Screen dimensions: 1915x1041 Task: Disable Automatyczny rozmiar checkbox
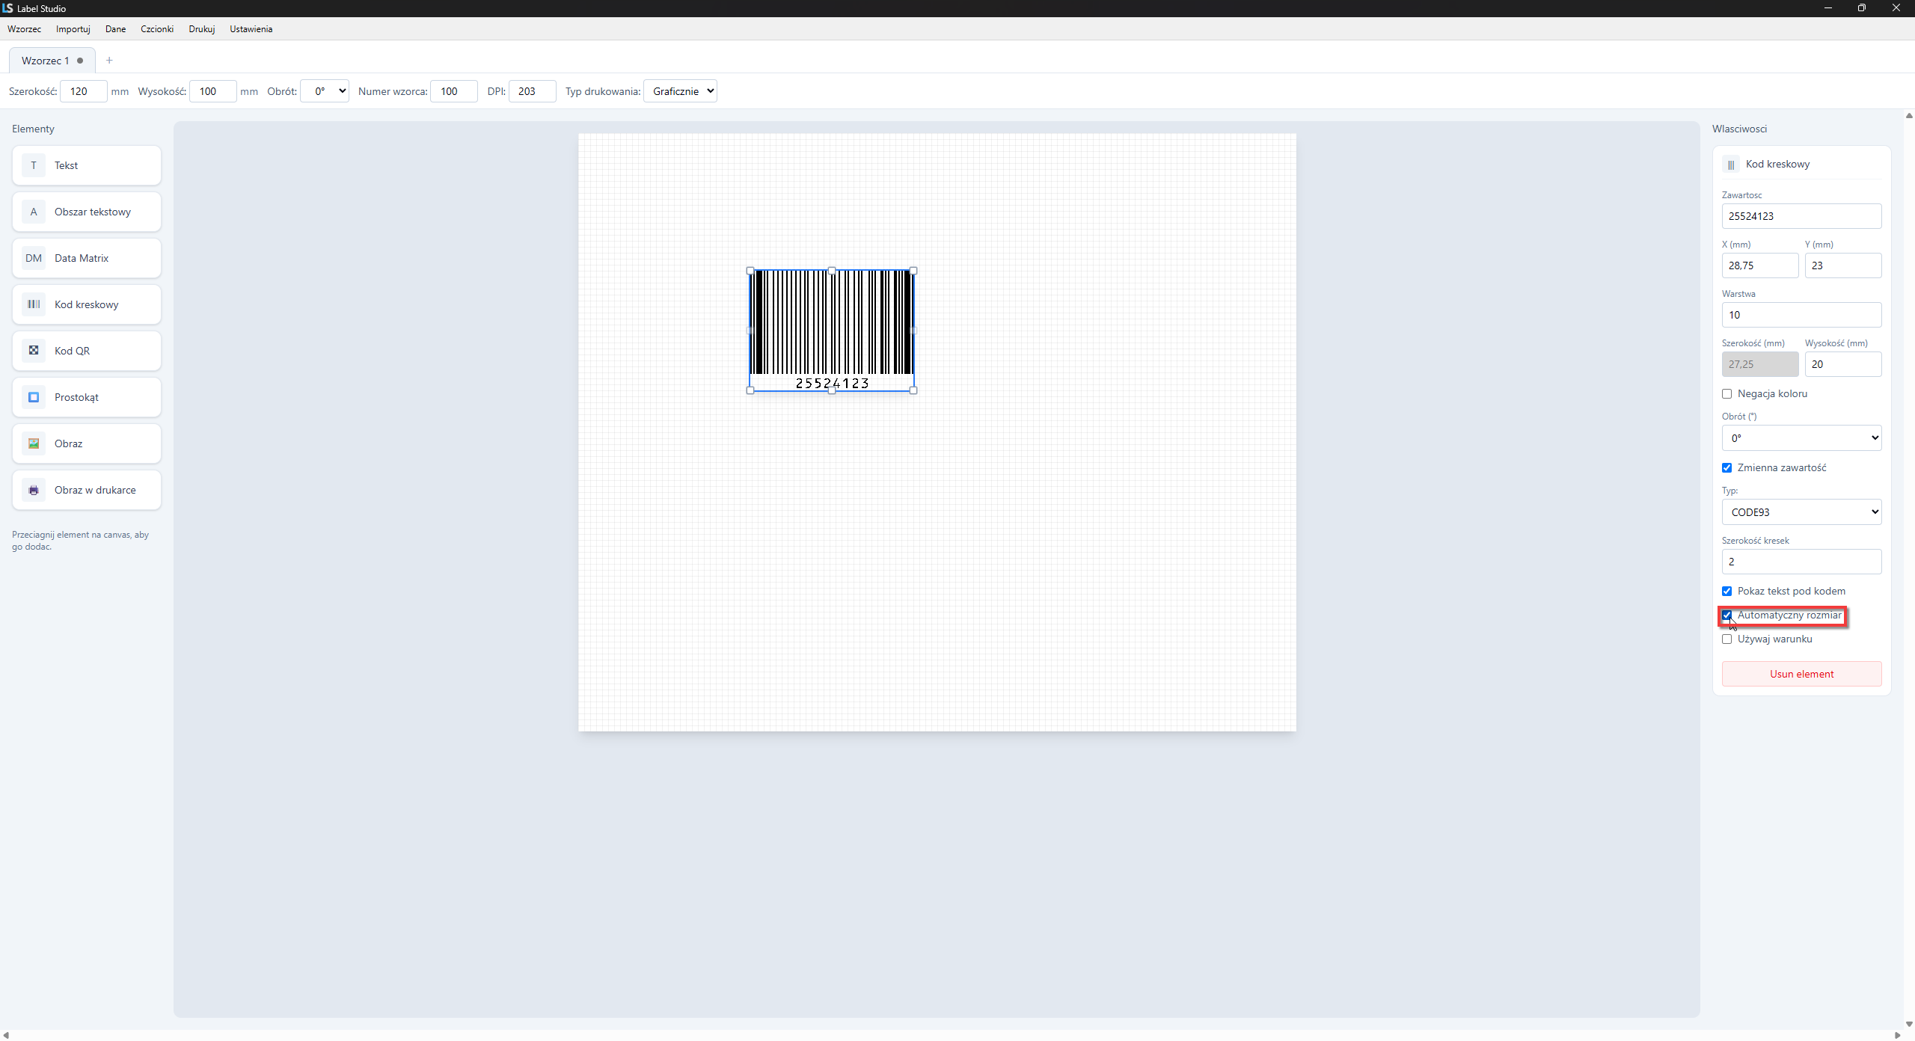[x=1726, y=615]
